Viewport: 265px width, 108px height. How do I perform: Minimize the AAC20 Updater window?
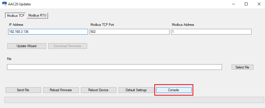click(234, 4)
